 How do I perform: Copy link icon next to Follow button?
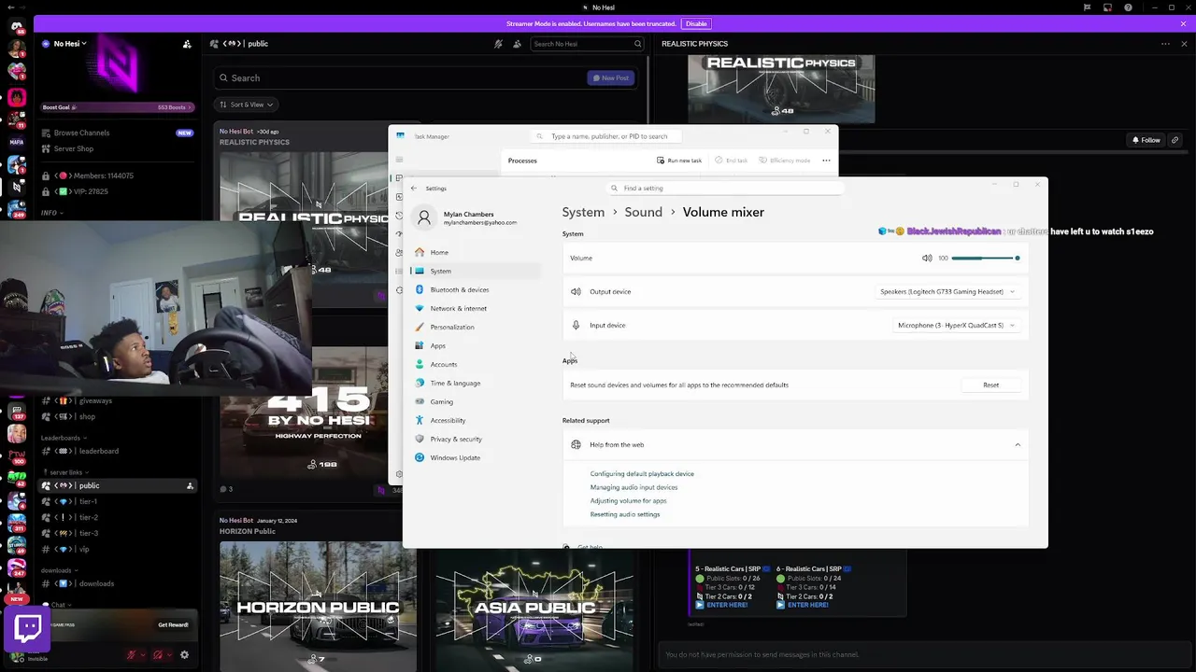click(x=1175, y=140)
